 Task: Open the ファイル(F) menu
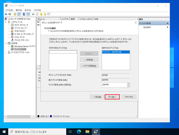(x=9, y=10)
